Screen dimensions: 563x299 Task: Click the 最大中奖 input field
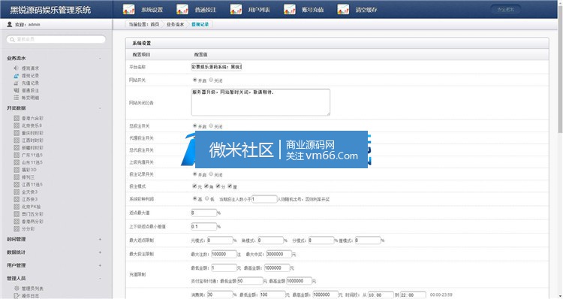278,254
